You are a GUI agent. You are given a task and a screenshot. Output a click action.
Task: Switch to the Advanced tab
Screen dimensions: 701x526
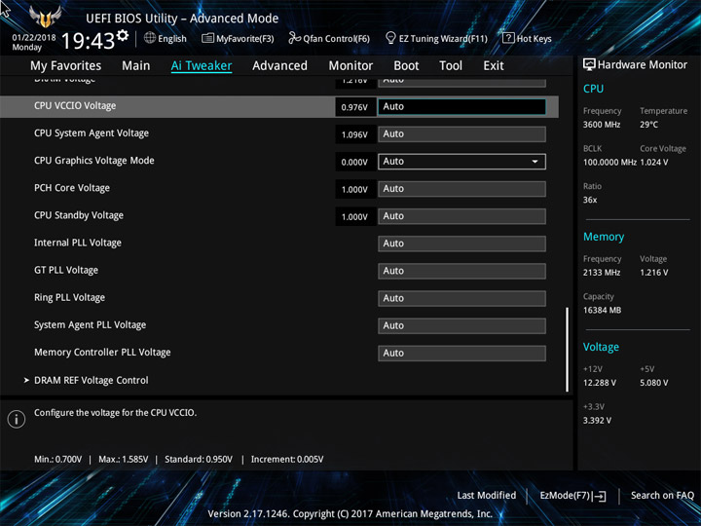coord(279,66)
